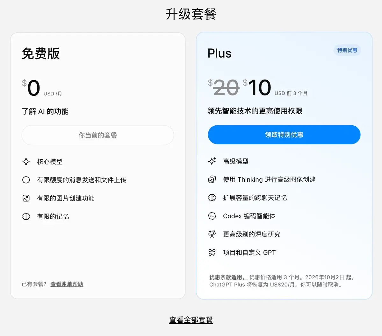Viewport: 382px width, 336px height.
Task: Click the brain icon beside 有限的记忆
Action: 26,216
